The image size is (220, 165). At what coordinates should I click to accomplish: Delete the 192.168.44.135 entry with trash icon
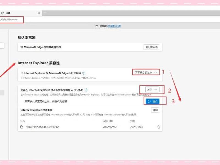pyautogui.click(x=159, y=127)
